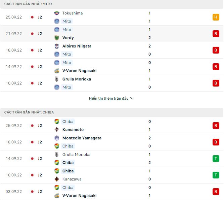Click the 'Hiển thị thêm trận đấu' link

[108, 98]
